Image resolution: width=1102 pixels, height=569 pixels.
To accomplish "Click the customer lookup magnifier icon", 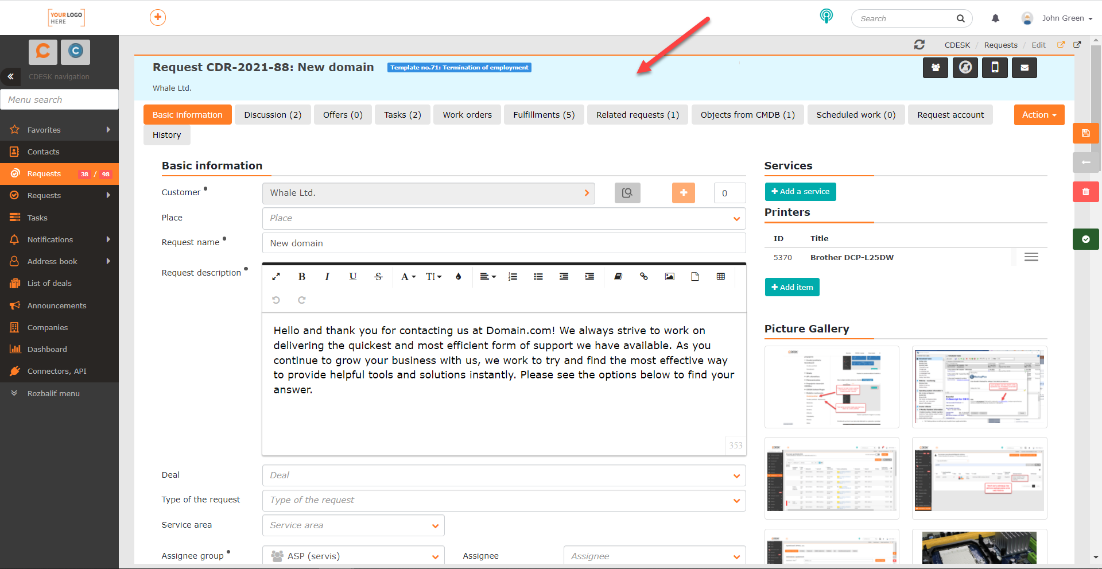I will pyautogui.click(x=627, y=193).
